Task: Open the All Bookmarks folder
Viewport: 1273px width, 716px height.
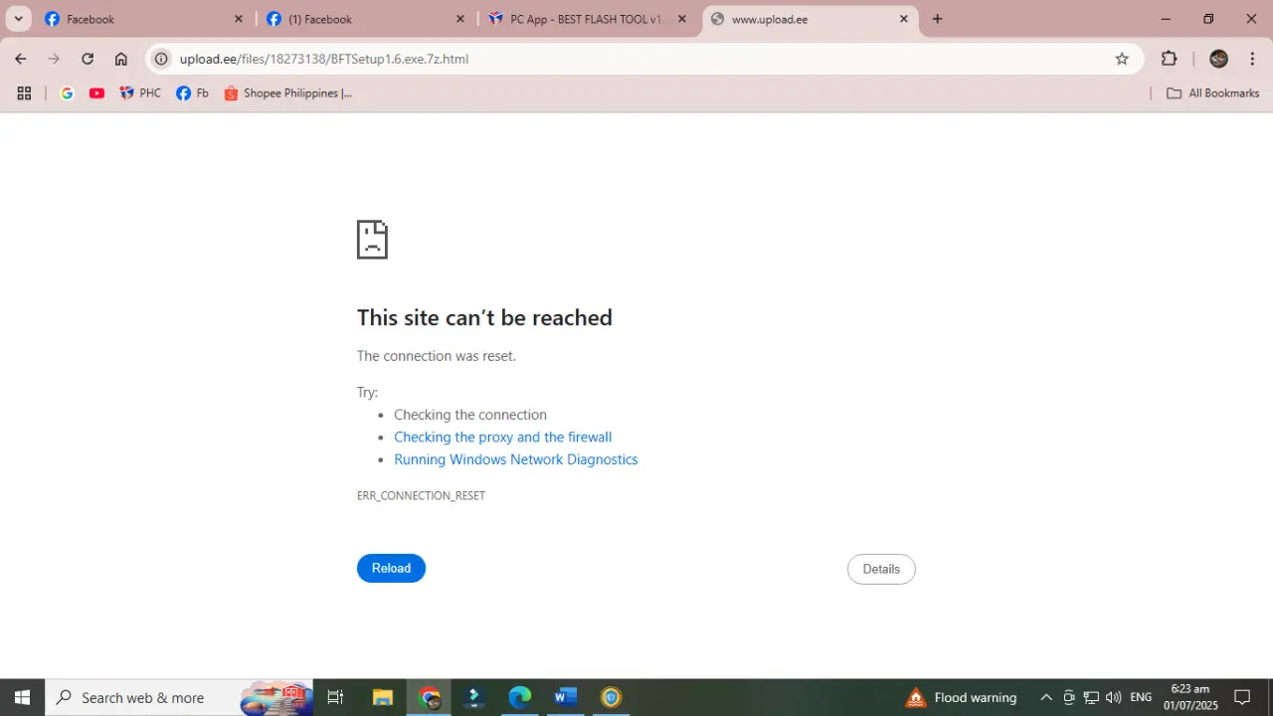Action: pyautogui.click(x=1212, y=93)
